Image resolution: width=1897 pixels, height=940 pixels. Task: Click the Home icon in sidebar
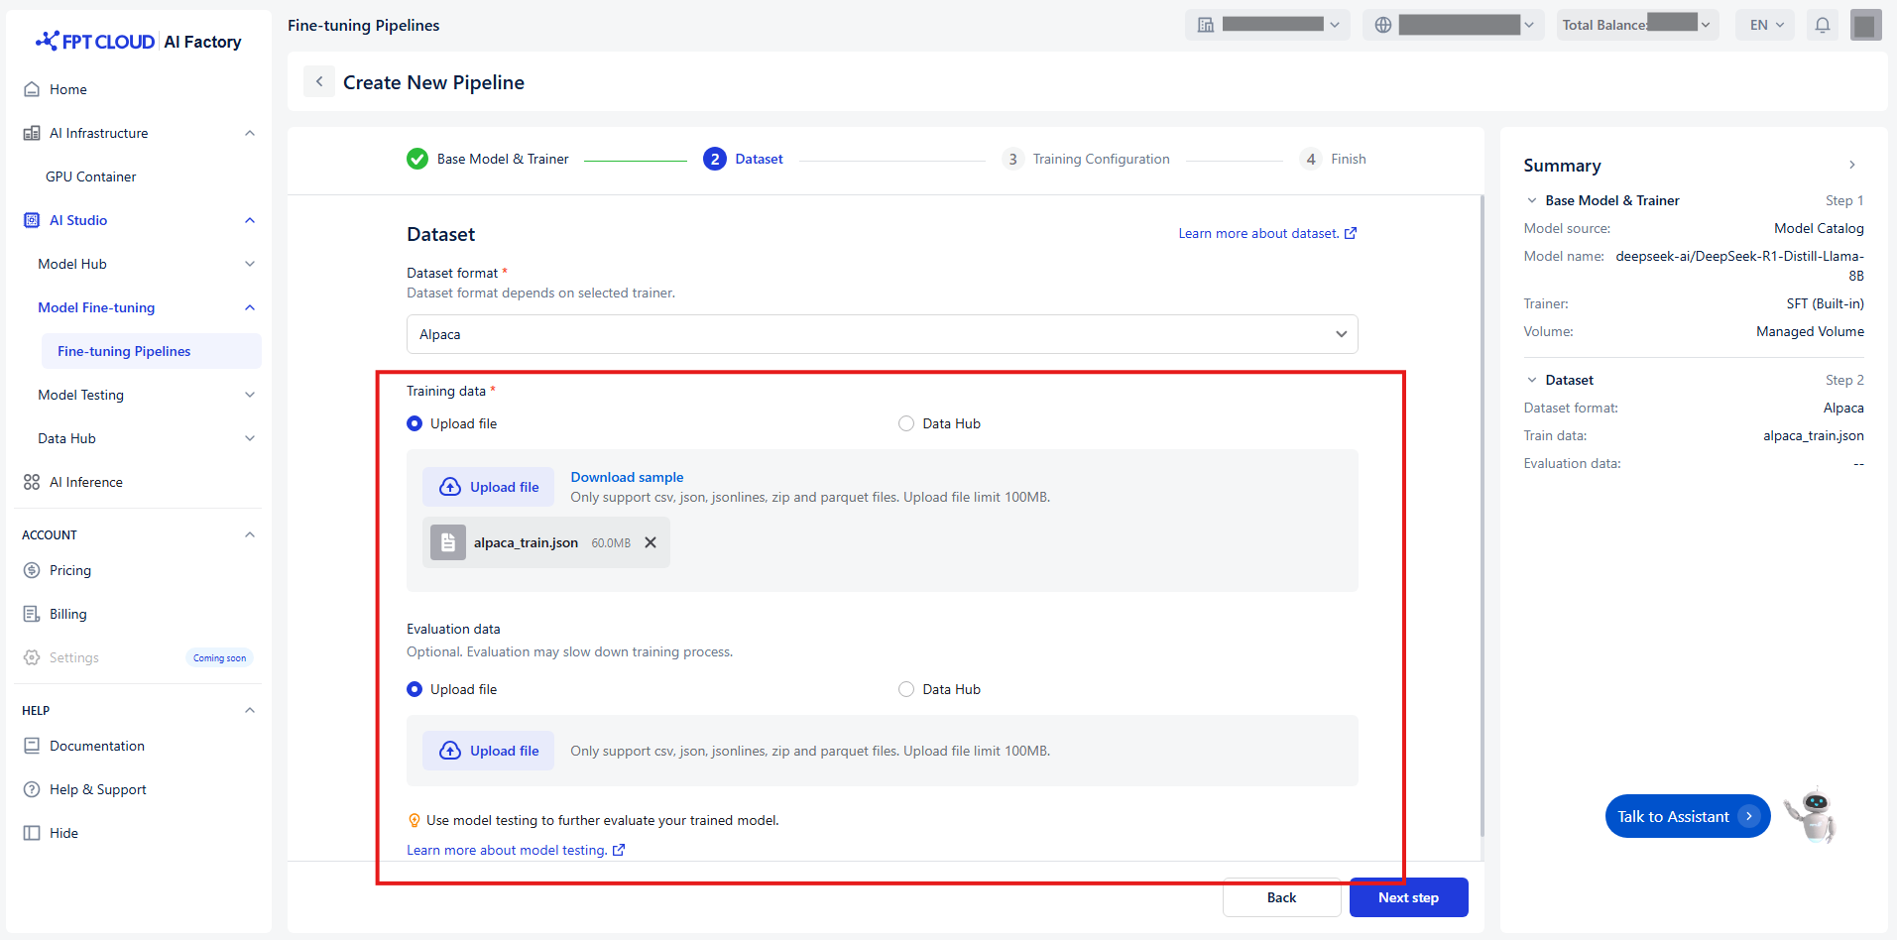32,89
